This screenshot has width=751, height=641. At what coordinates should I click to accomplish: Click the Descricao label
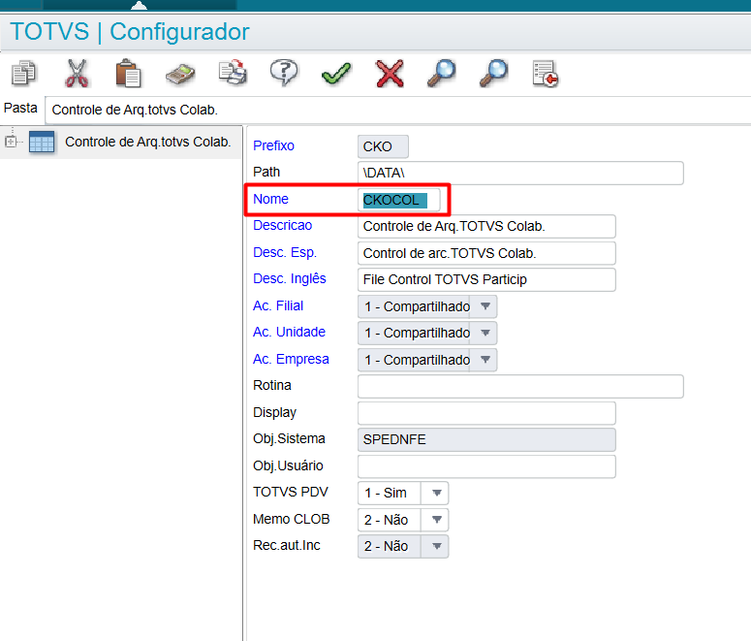click(283, 225)
